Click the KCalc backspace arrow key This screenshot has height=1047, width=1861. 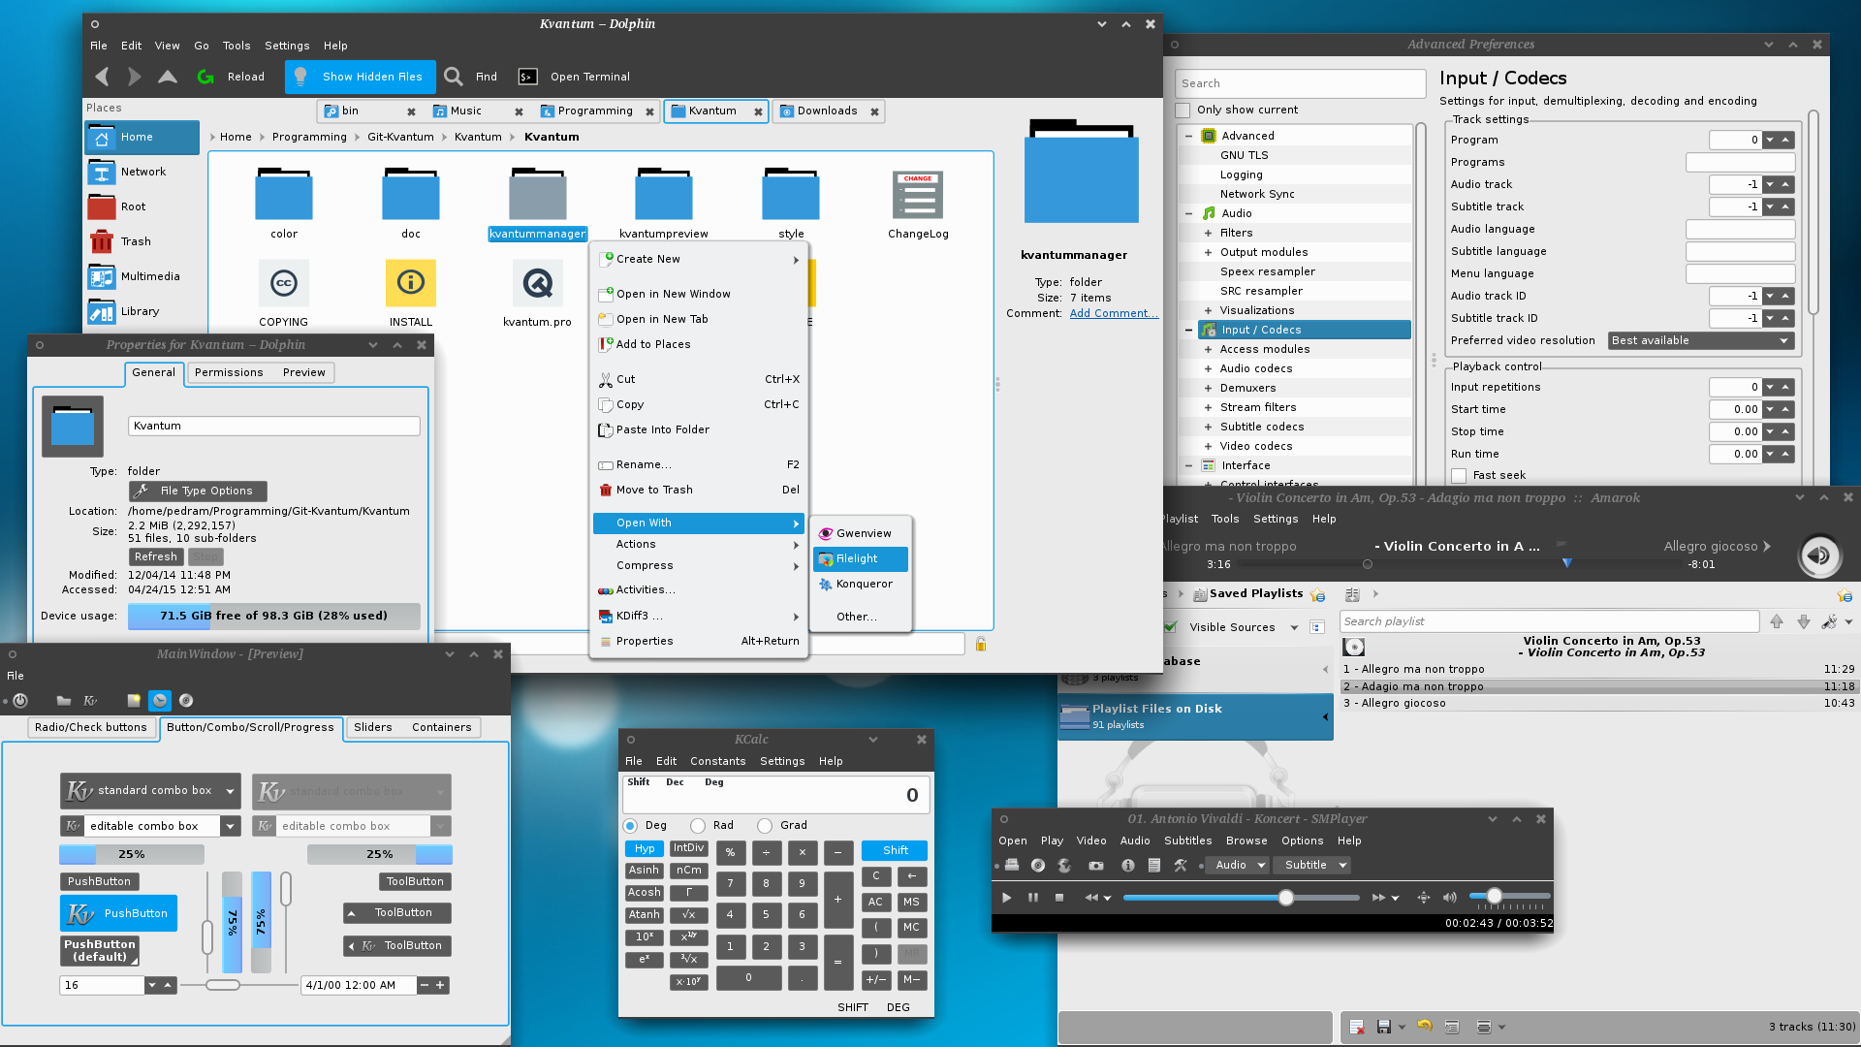(x=911, y=876)
